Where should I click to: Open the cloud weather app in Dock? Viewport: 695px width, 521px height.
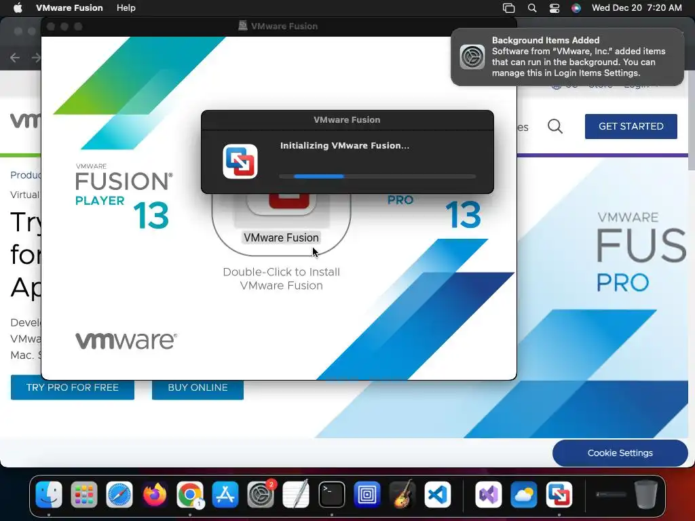pyautogui.click(x=524, y=495)
